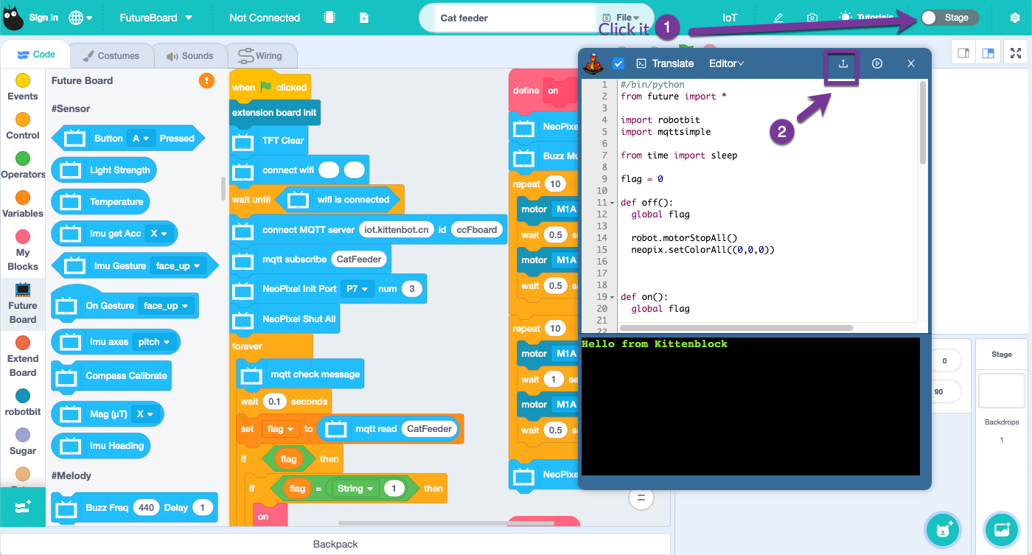Enter full screen stage mode
The height and width of the screenshot is (555, 1032).
(1016, 53)
